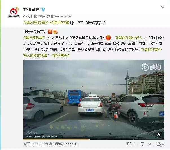This screenshot has height=150, width=170.
Task: Seek on the video progress bar
Action: click(94, 139)
